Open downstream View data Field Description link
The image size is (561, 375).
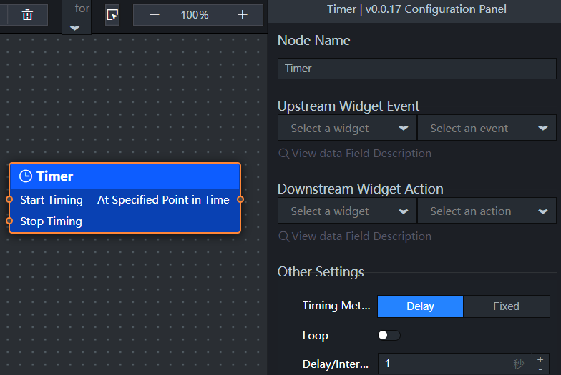coord(355,236)
